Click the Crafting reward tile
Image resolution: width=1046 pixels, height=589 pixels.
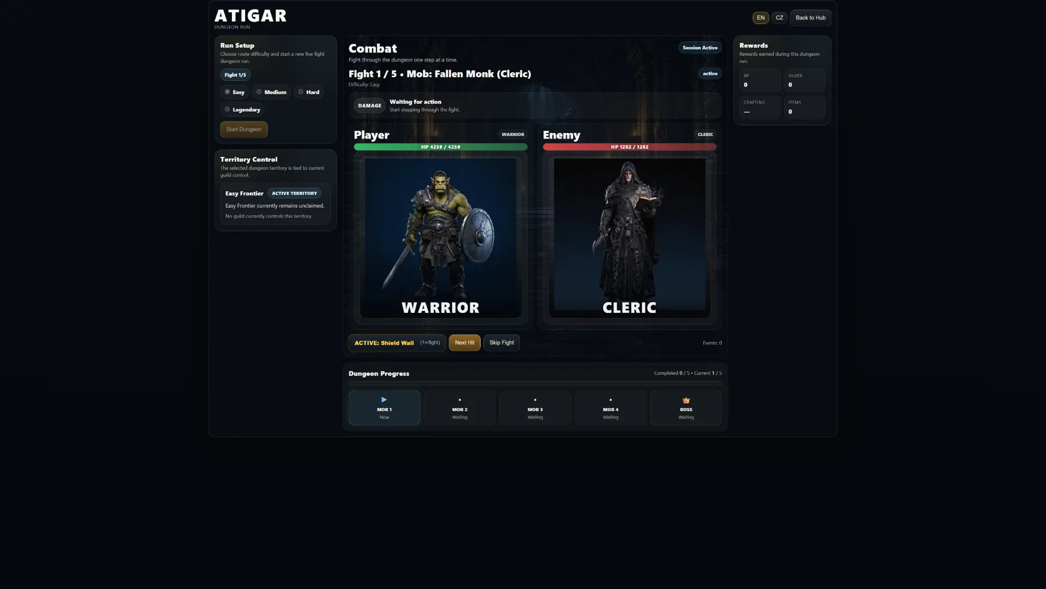pyautogui.click(x=760, y=107)
